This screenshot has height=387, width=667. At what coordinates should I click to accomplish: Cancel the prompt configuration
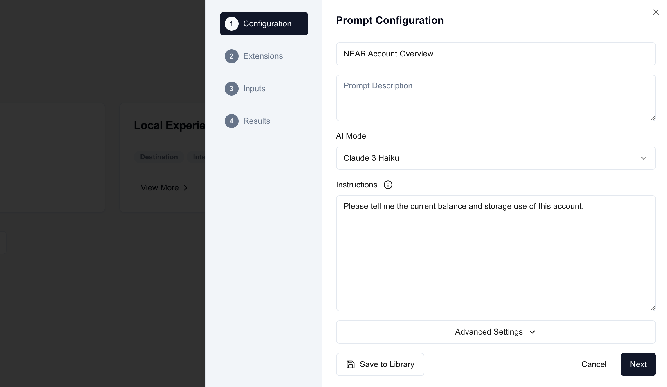[x=594, y=364]
